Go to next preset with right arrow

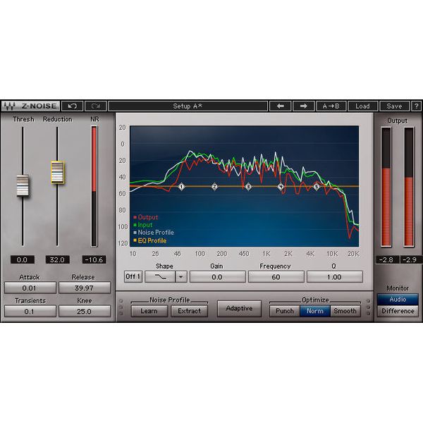click(303, 106)
